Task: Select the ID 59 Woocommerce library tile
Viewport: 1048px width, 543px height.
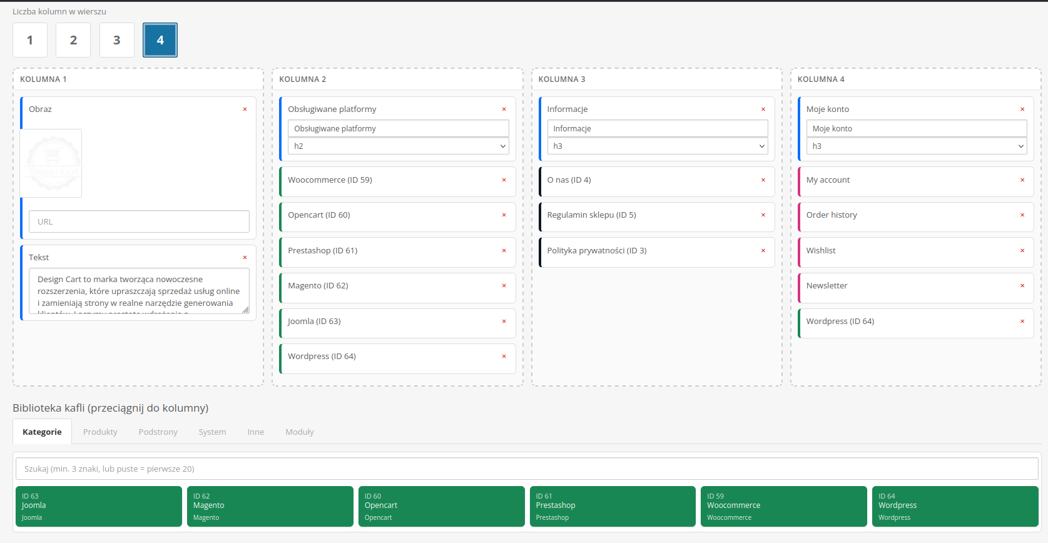Action: (x=784, y=507)
